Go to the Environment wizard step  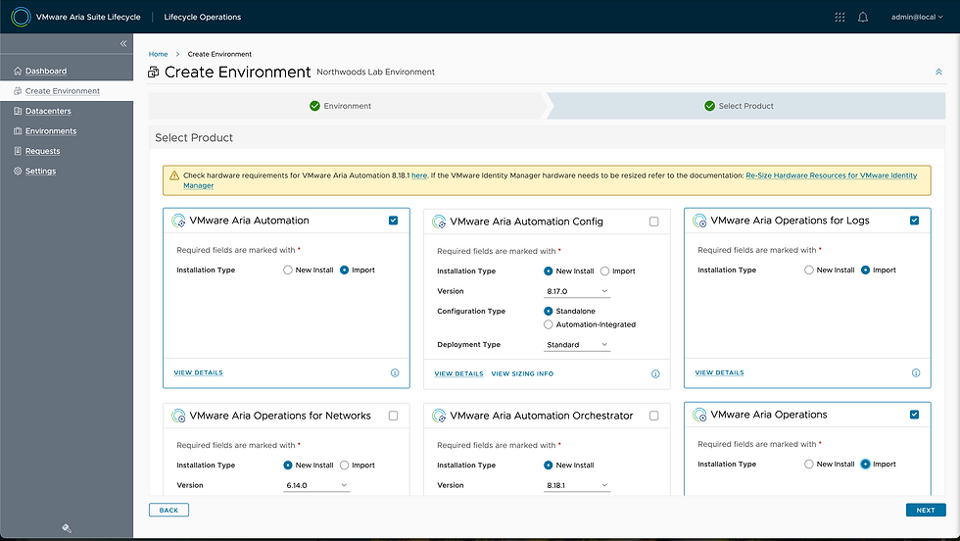347,106
